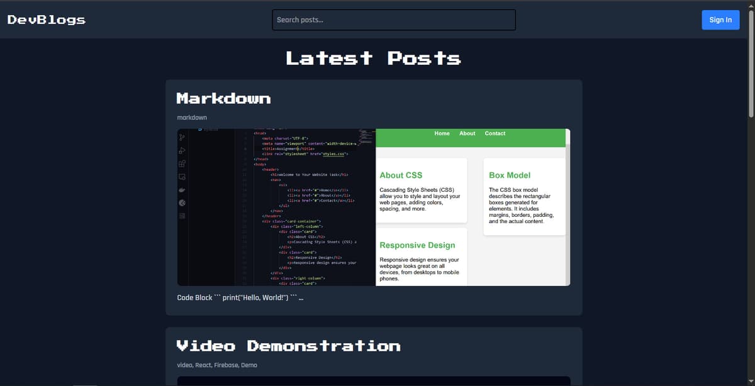This screenshot has width=755, height=386.
Task: Click Contact in the thumbnail's green navbar
Action: [495, 133]
